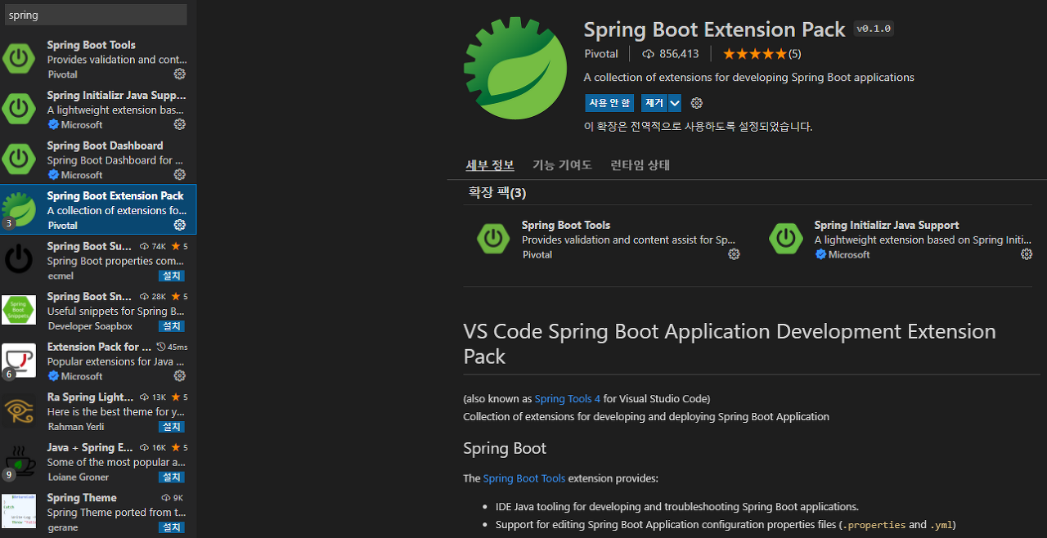Click the Ra Spring Light eye icon

point(19,410)
